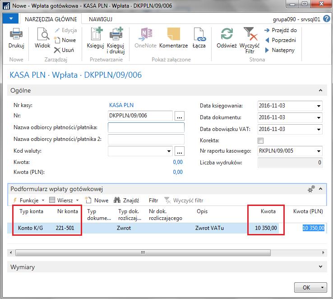The width and height of the screenshot is (333, 299).
Task: Click ellipsis button next to Nr field
Action: pyautogui.click(x=180, y=116)
